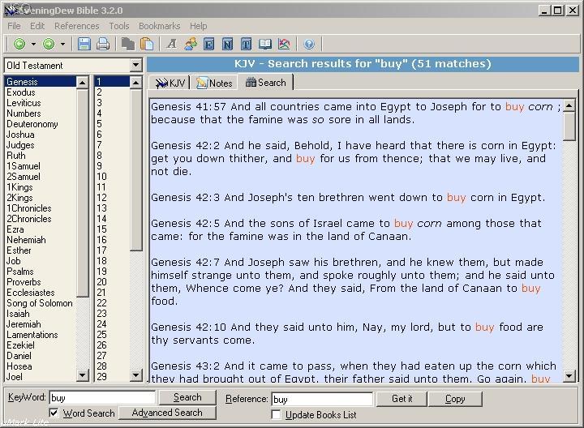Click the book list scrollbar thumb
The width and height of the screenshot is (584, 428).
coord(83,192)
